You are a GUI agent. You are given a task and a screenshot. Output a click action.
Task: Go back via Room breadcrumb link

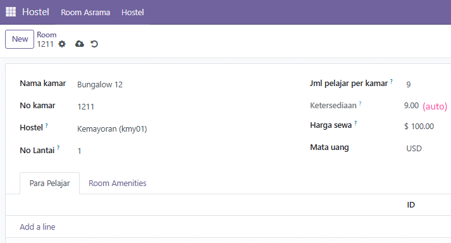tap(47, 35)
